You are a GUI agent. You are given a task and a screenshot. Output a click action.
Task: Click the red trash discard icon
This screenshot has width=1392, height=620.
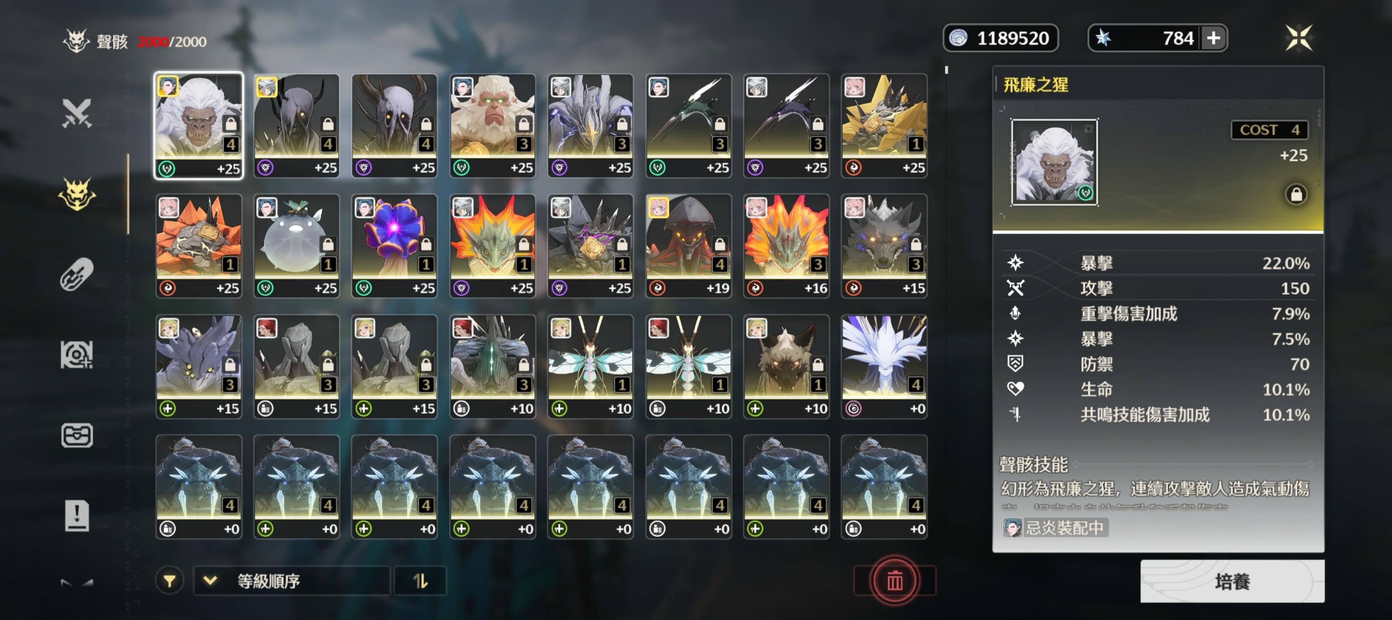pyautogui.click(x=895, y=581)
